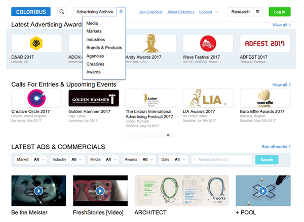Open the D&AD 2017 yellow hexagon logo

click(x=36, y=43)
